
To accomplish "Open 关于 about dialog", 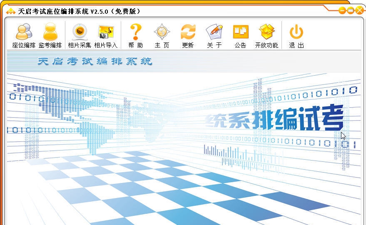I will 214,36.
